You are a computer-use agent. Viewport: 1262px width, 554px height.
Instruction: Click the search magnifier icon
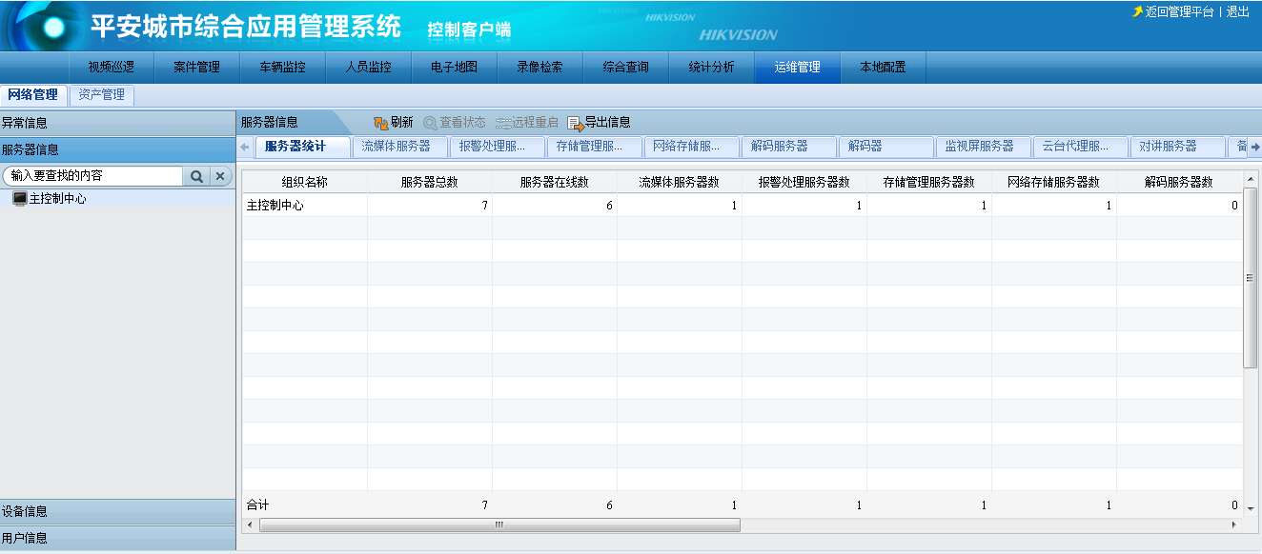coord(195,176)
